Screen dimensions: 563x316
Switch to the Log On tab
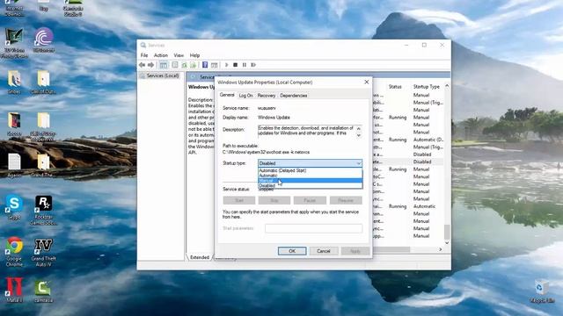pyautogui.click(x=246, y=96)
